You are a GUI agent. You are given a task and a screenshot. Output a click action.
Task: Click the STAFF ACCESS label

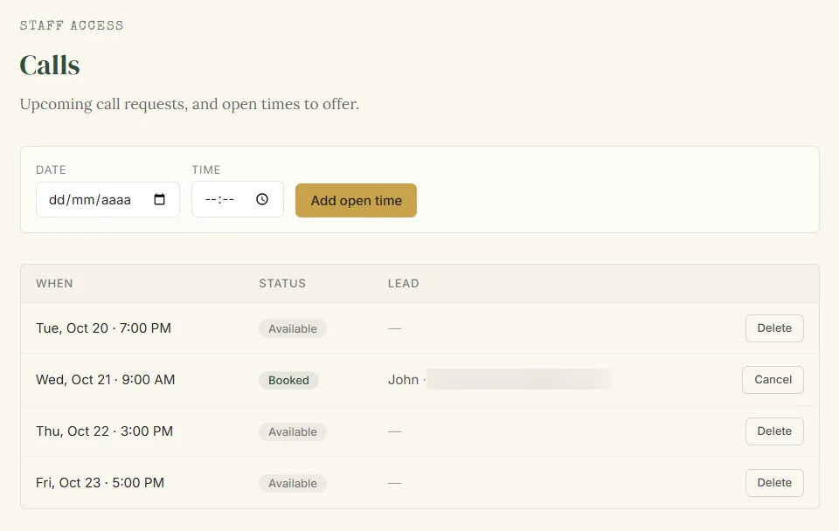coord(72,25)
